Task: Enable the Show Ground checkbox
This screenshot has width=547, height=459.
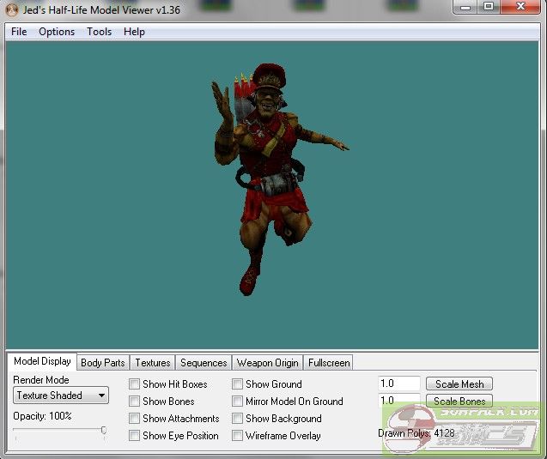Action: point(238,384)
